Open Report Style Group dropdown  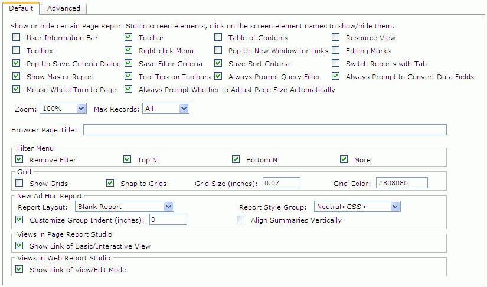[x=357, y=207]
